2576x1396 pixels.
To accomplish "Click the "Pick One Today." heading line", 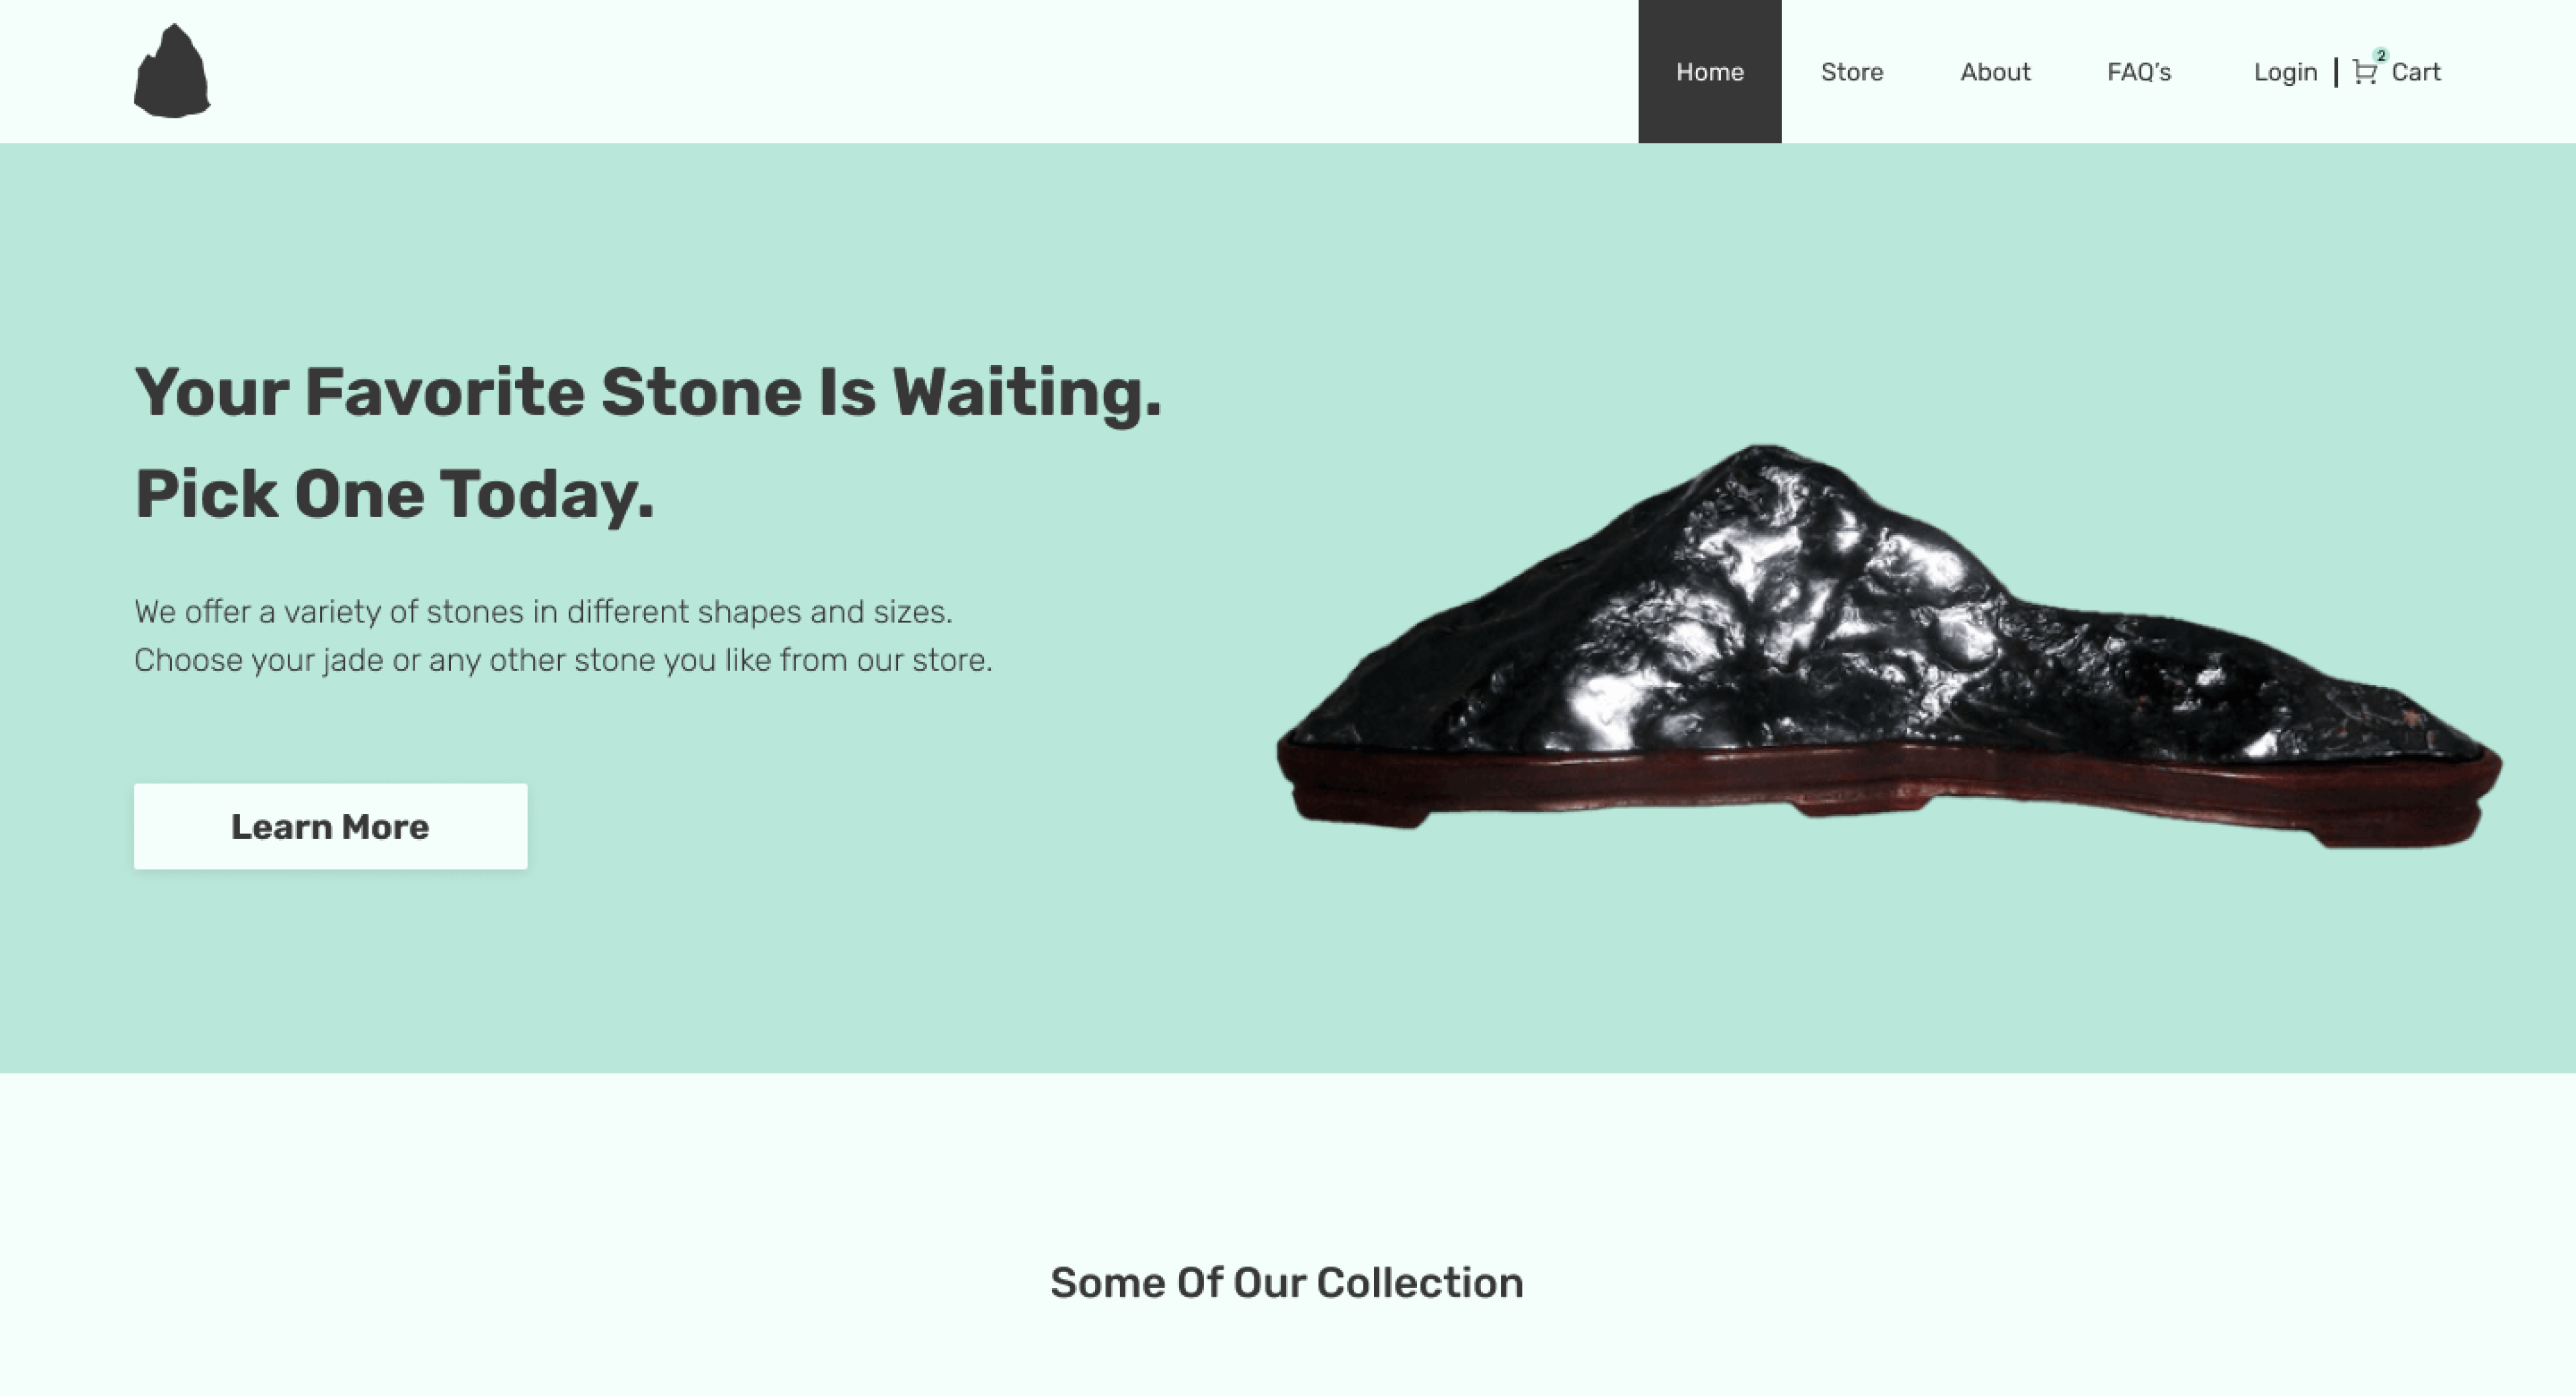I will click(394, 495).
